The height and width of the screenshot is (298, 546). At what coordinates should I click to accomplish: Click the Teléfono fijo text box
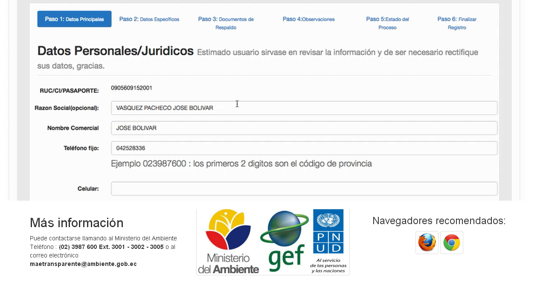pyautogui.click(x=304, y=148)
